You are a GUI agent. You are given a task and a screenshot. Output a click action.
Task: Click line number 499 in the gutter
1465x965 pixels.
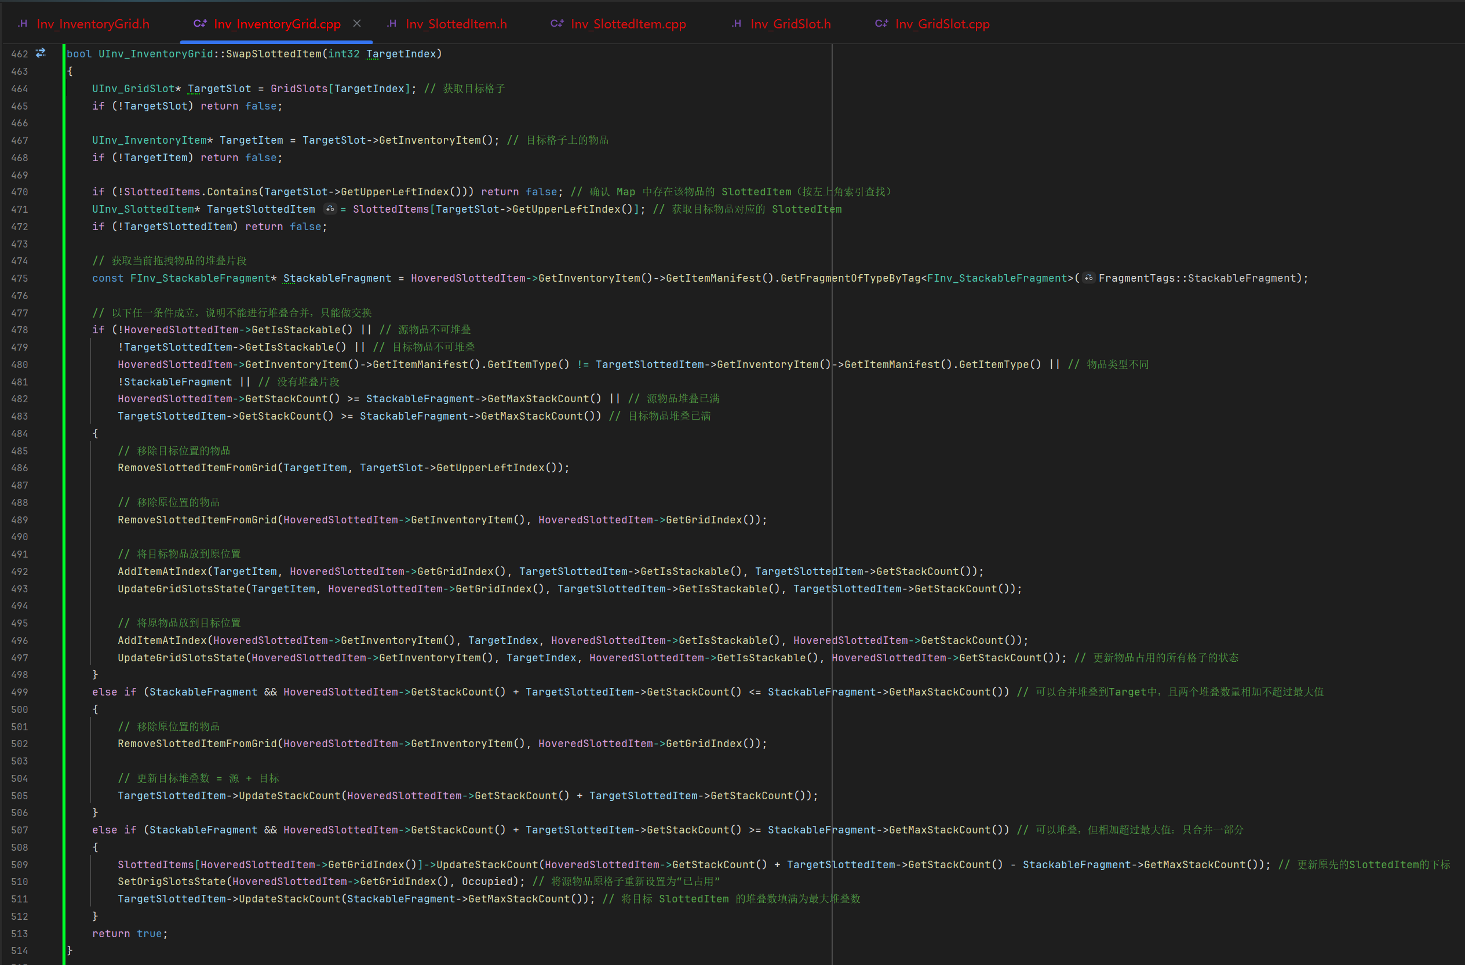(20, 693)
